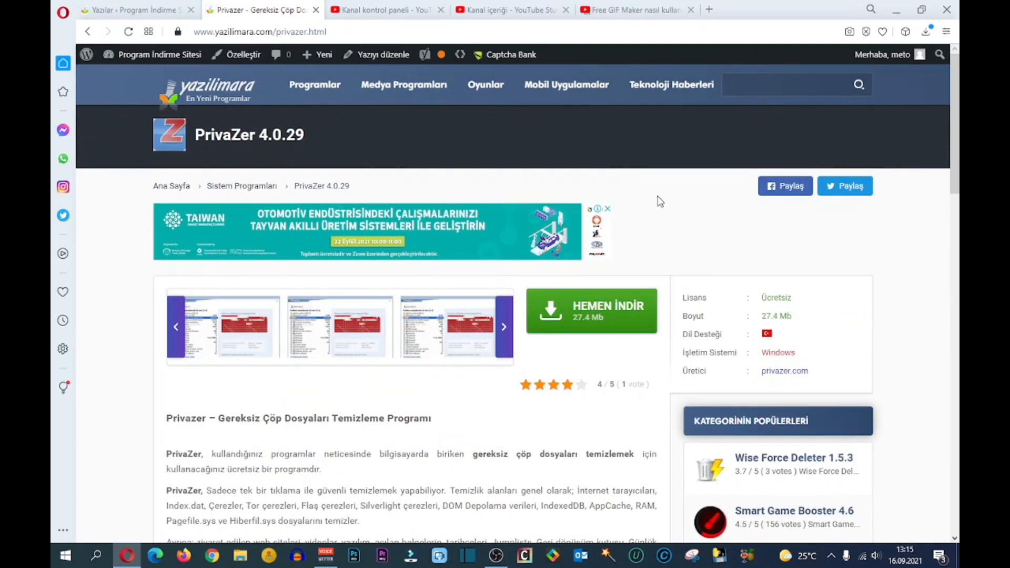
Task: Show the previous screenshots with the left carousel arrow
Action: [x=176, y=327]
